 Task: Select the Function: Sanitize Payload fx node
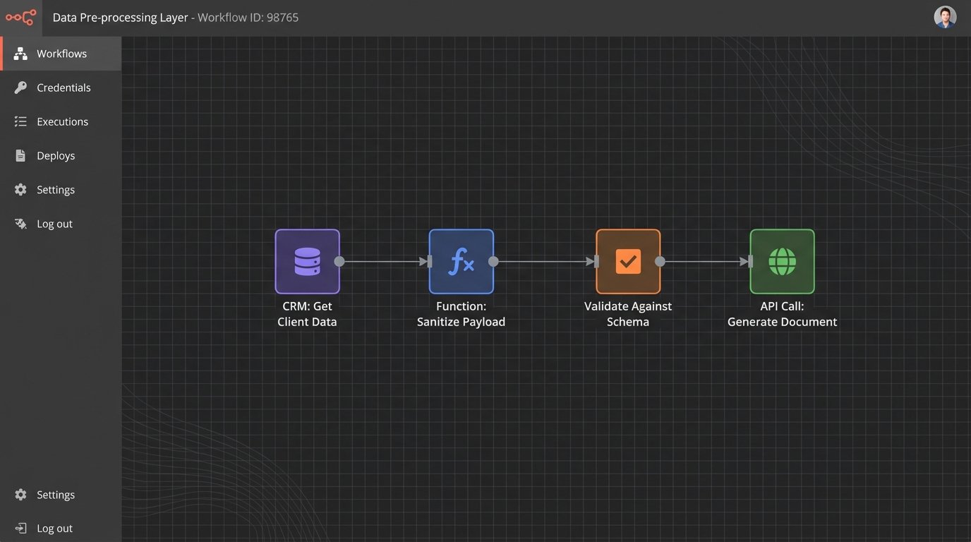point(461,261)
